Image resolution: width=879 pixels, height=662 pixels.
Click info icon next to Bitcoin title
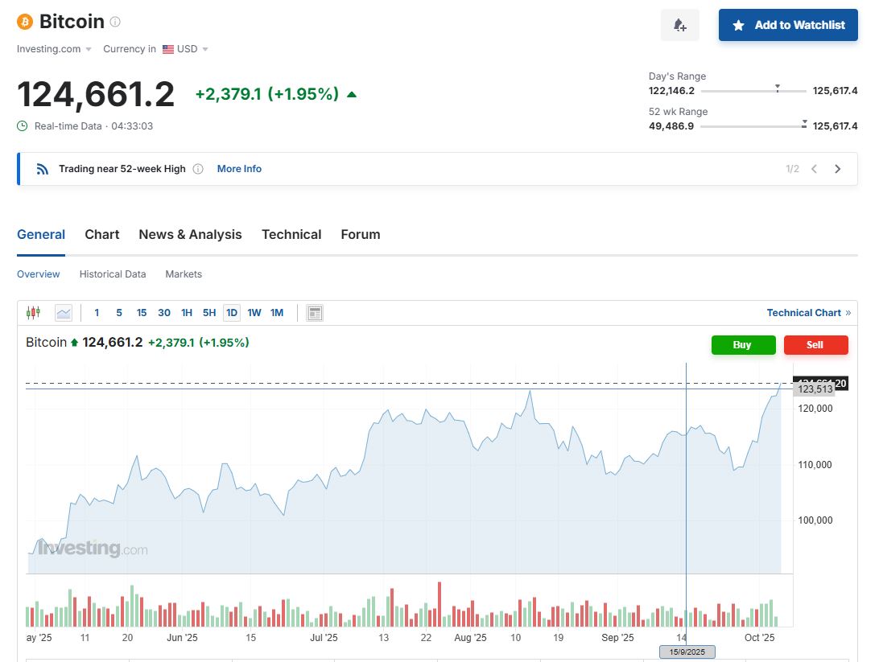[x=115, y=22]
